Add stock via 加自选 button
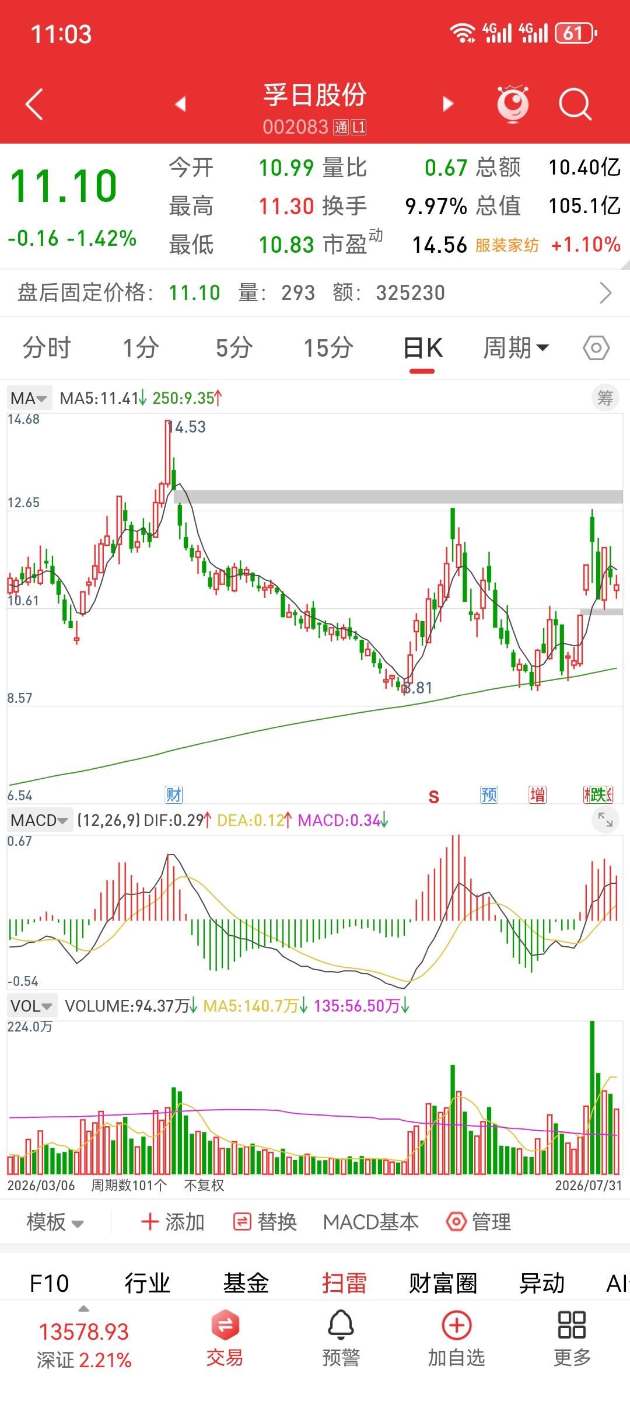This screenshot has height=1401, width=630. pos(457,1339)
